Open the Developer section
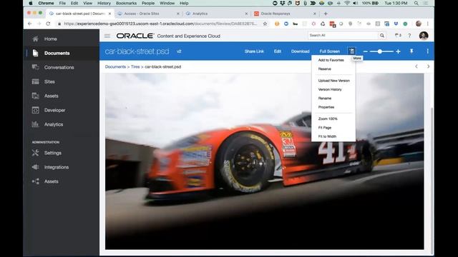 pos(54,110)
